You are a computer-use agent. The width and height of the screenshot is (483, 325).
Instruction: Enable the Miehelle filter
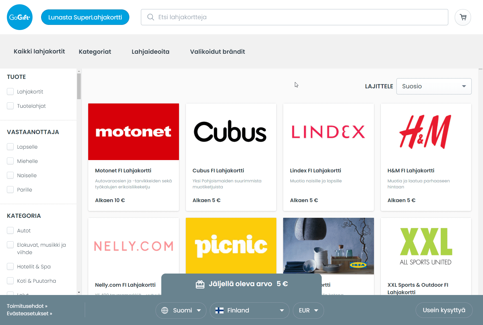pos(10,161)
